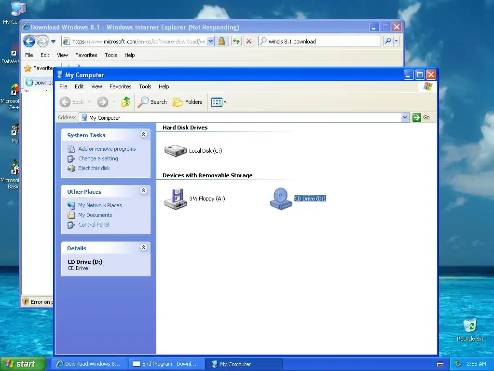Click Eject this disk link
The height and width of the screenshot is (371, 494).
click(94, 168)
